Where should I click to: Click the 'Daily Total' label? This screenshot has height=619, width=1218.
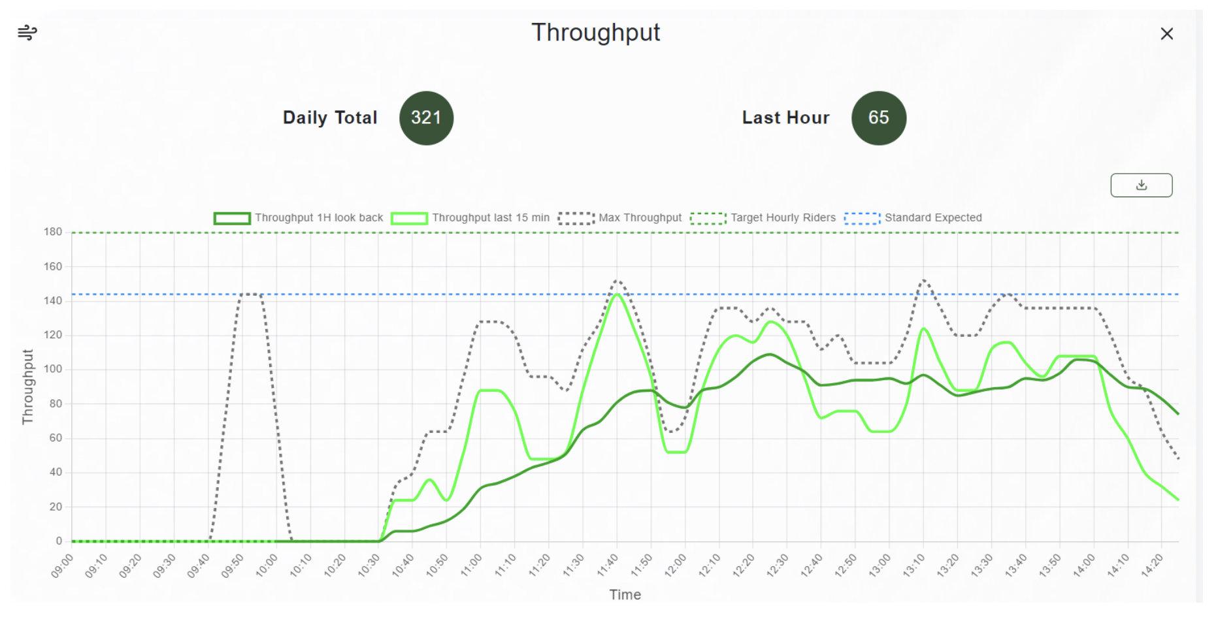[330, 118]
